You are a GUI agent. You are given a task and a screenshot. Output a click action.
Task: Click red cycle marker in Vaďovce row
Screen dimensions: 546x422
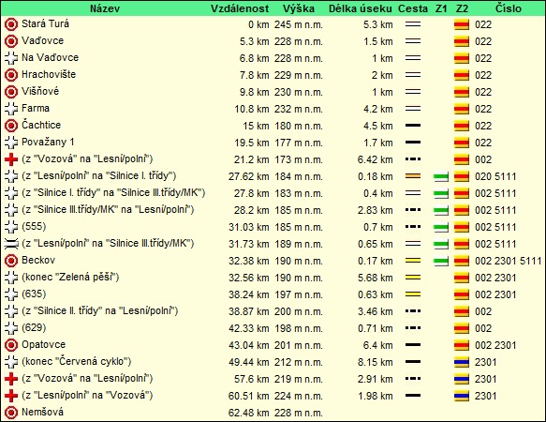coord(462,41)
